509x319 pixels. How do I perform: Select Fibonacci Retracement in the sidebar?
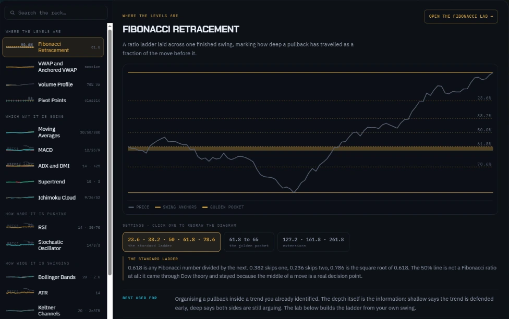53,47
